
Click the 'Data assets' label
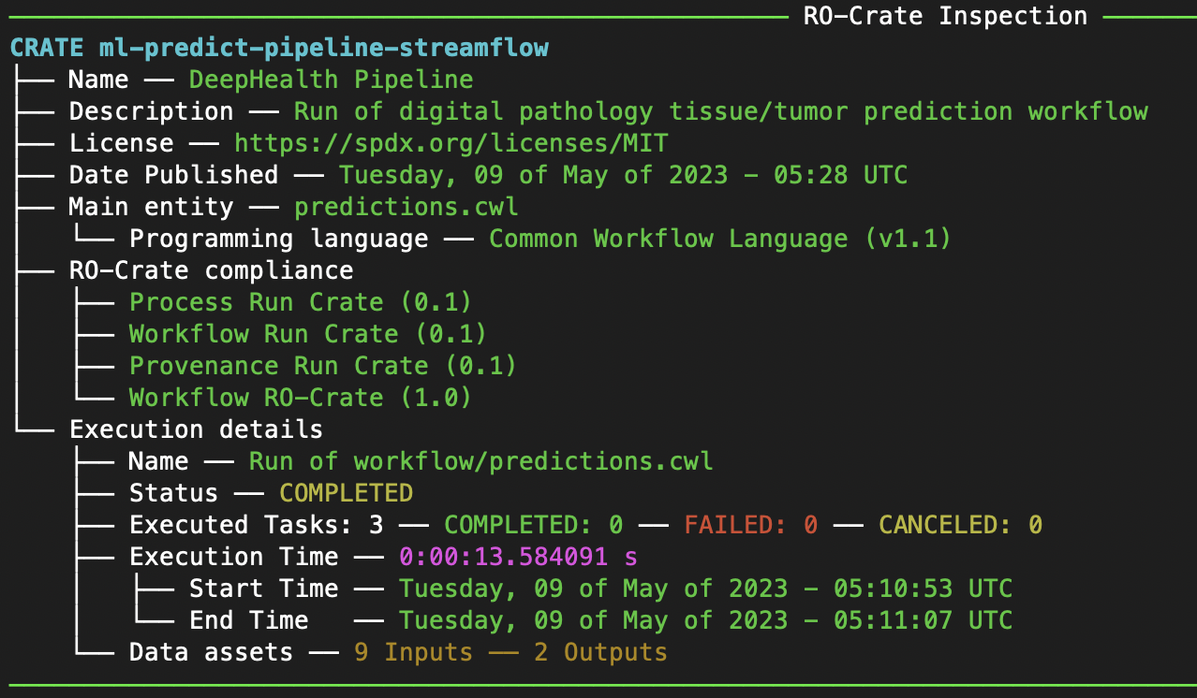212,652
